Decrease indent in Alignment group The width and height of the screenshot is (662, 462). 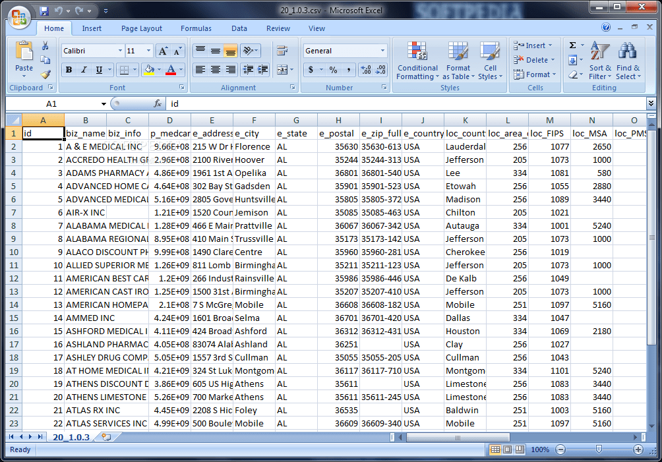[248, 70]
